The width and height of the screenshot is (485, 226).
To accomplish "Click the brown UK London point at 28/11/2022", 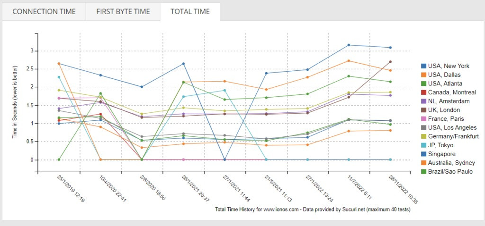I will [x=390, y=62].
